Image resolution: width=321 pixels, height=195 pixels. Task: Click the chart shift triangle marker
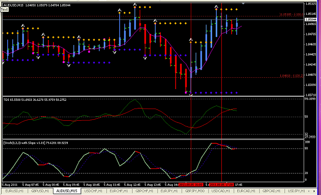(243, 4)
